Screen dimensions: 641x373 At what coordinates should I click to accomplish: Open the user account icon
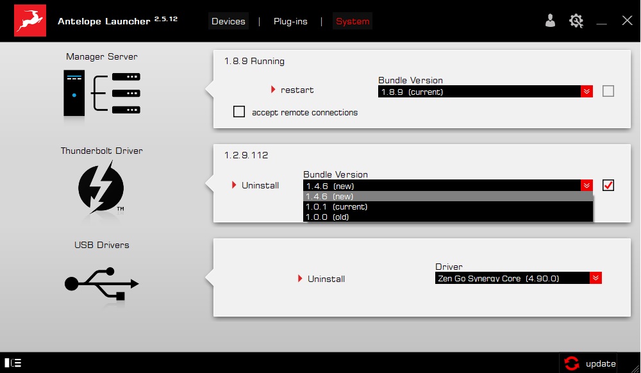pos(550,21)
